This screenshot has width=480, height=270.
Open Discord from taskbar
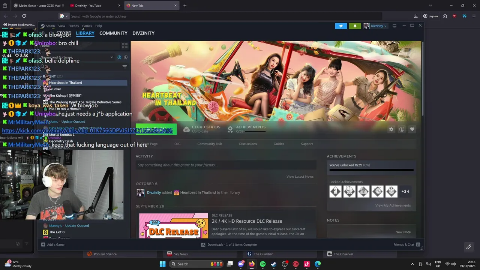[241, 264]
